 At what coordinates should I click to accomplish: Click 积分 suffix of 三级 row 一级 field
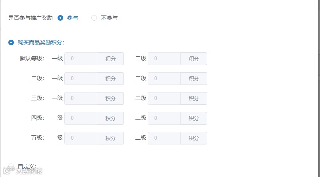(x=110, y=98)
